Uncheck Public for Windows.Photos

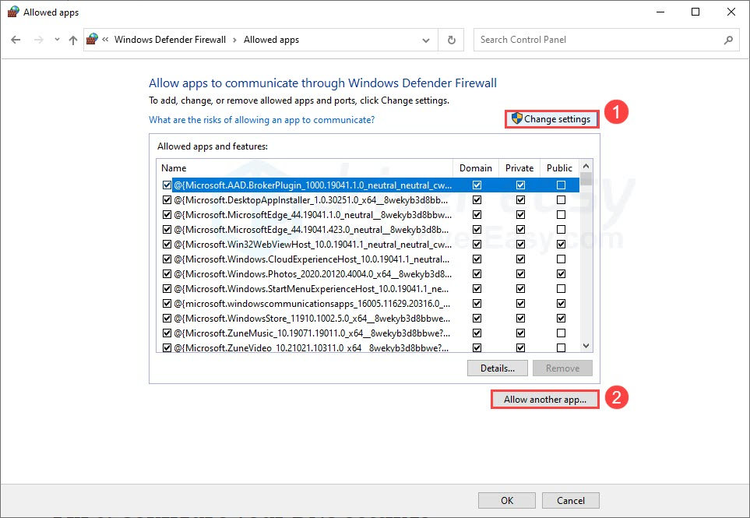coord(561,274)
